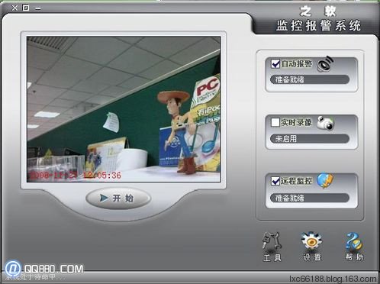Open the 工具 tools icon
This screenshot has width=380, height=284.
(272, 247)
